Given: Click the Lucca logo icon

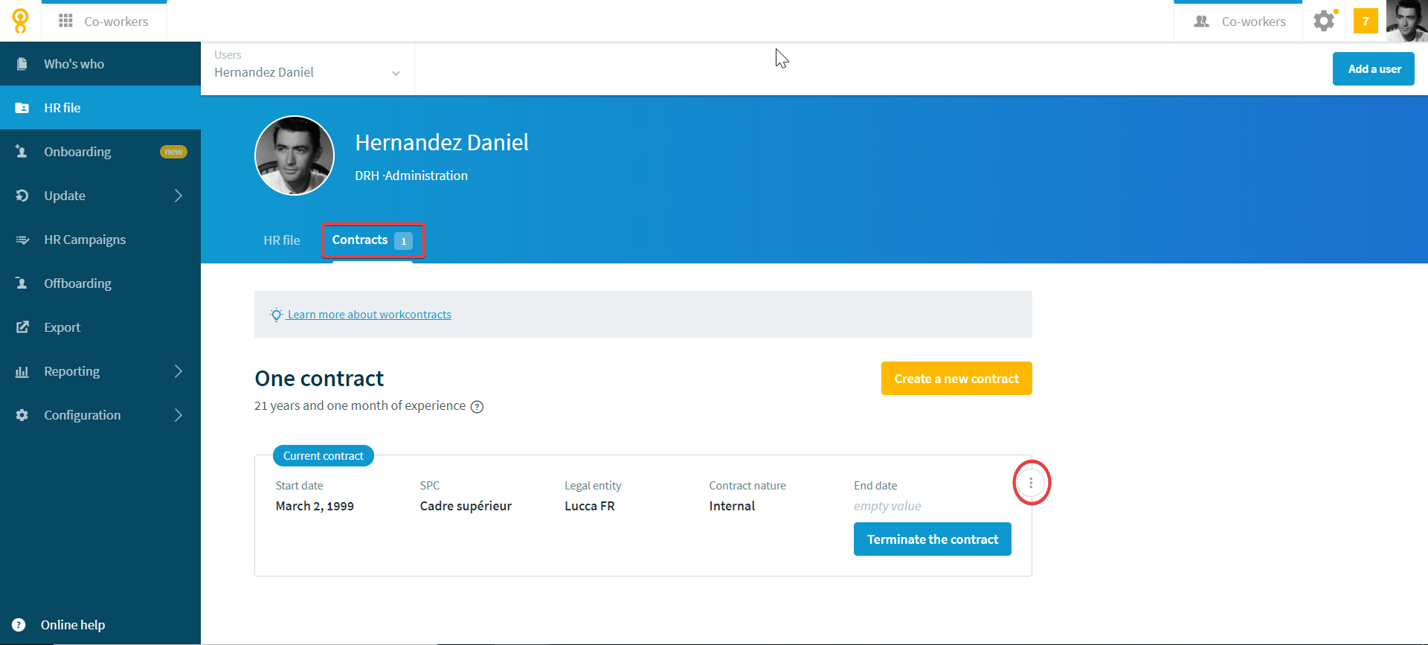Looking at the screenshot, I should point(21,21).
